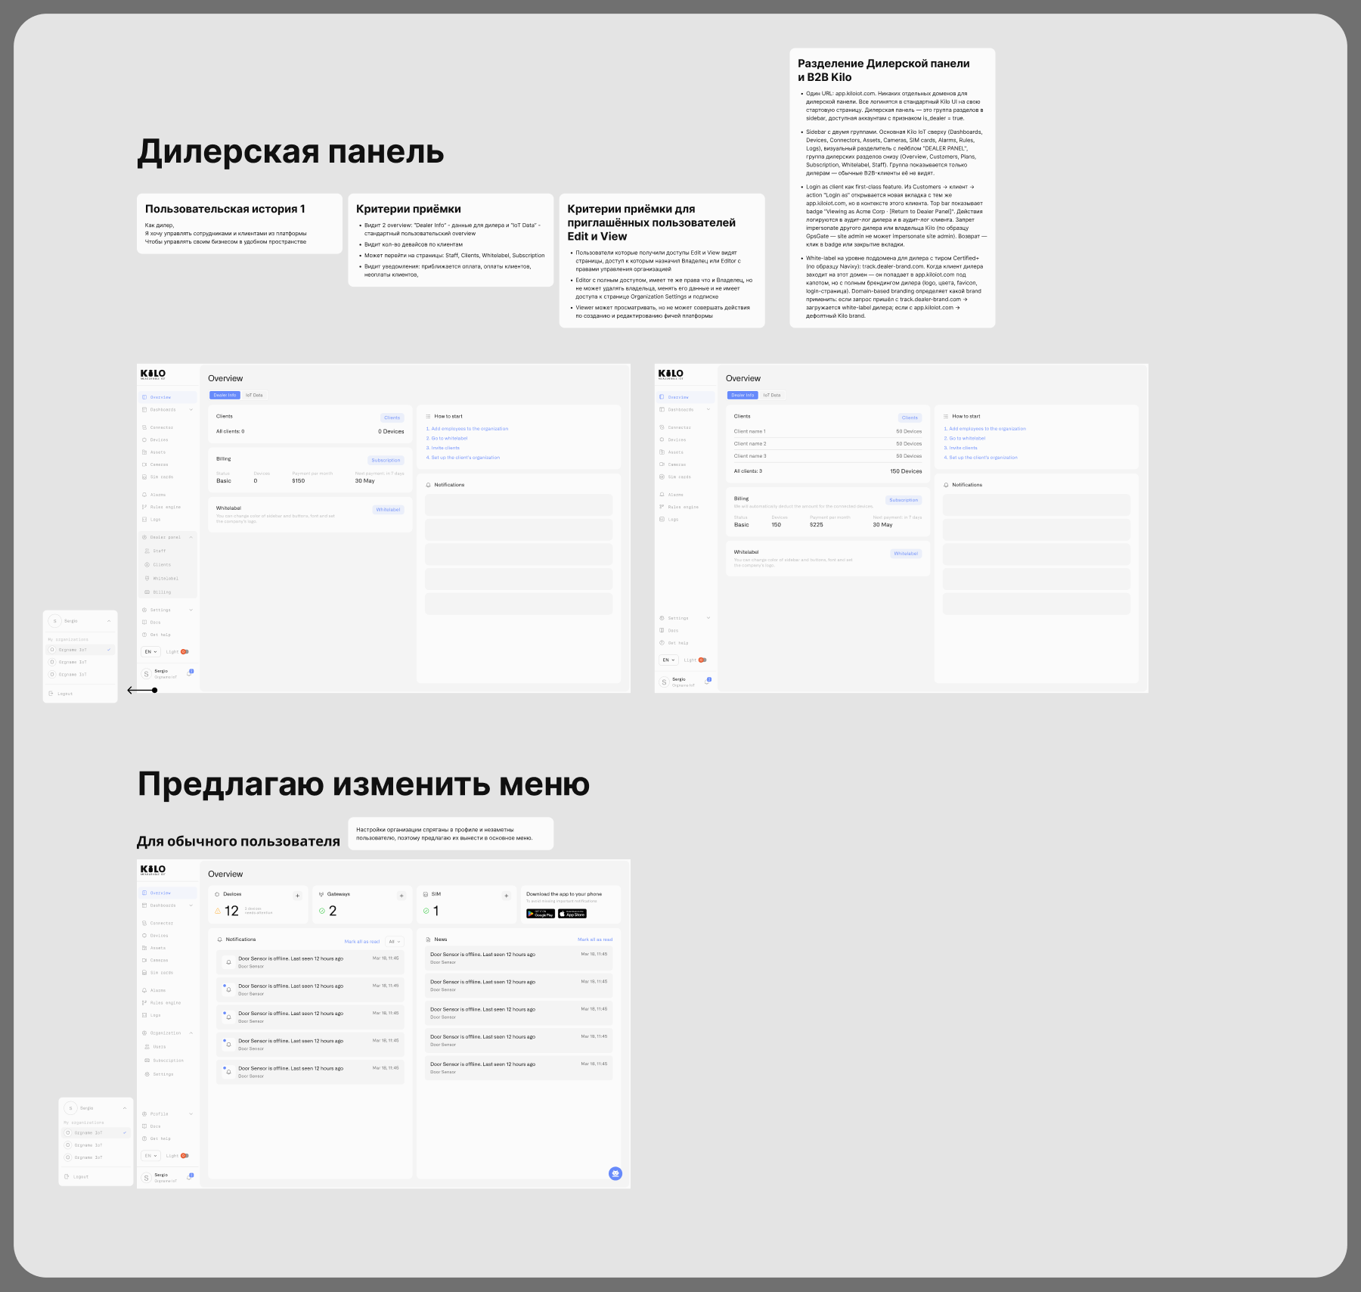Click Clients button in empty-clients mockup card
The height and width of the screenshot is (1292, 1361).
(392, 418)
